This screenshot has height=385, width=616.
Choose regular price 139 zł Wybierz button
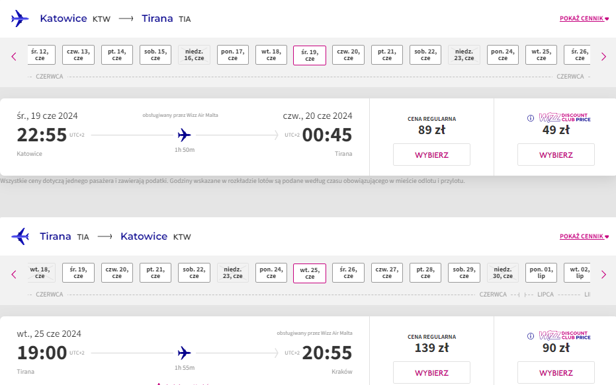coord(431,373)
